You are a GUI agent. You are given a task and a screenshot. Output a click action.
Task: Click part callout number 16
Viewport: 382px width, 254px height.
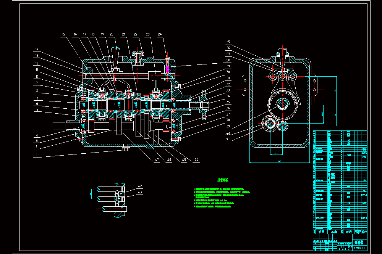coord(75,34)
